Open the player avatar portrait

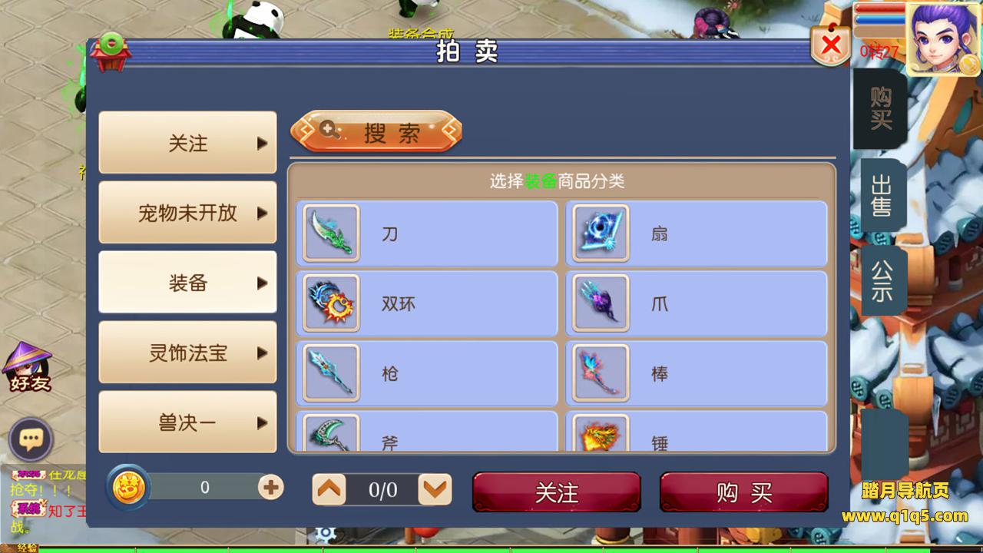point(943,38)
